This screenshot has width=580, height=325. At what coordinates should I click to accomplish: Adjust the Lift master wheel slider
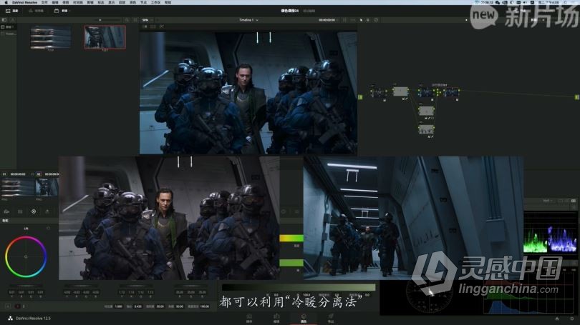pos(26,286)
